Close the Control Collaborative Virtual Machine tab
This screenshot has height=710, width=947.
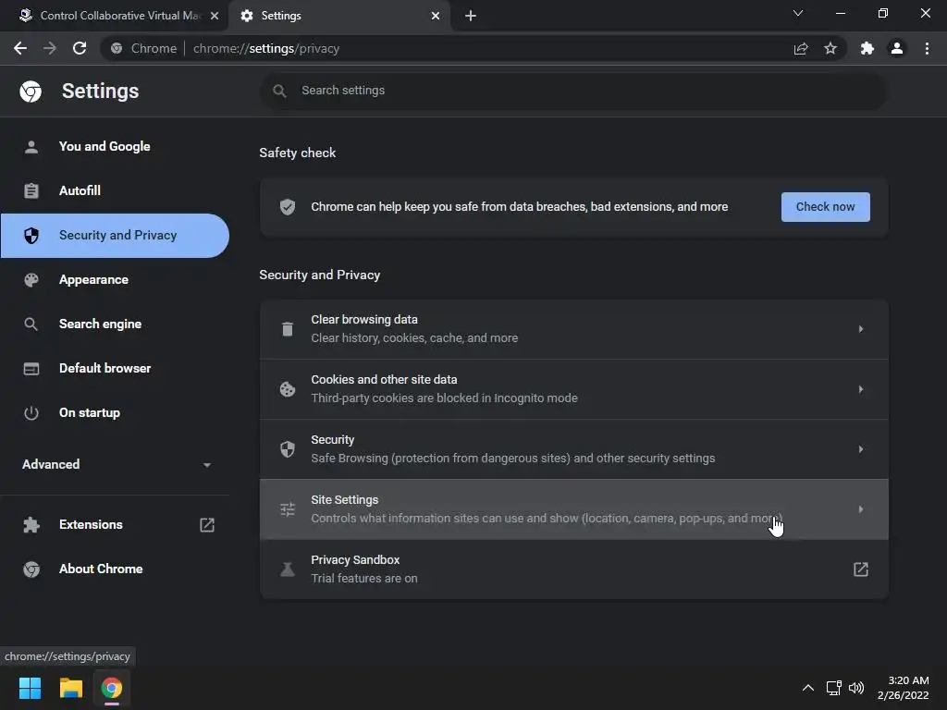coord(215,16)
